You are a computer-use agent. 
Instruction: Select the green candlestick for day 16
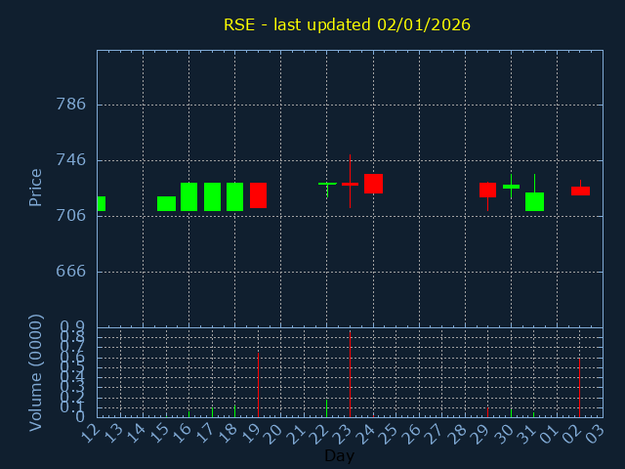[188, 196]
